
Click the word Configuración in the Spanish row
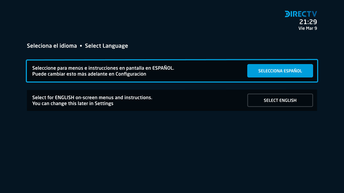[131, 74]
